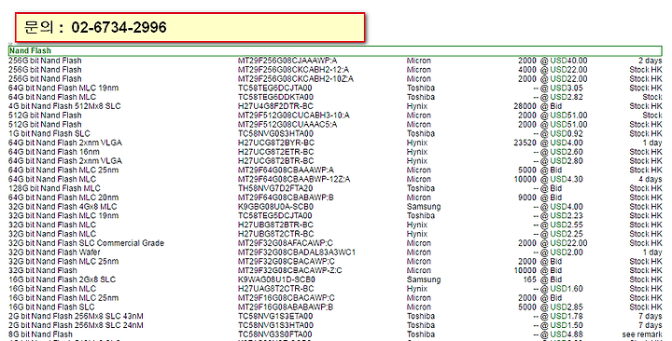This screenshot has width=672, height=341.
Task: Select part number MT29F64G08CBABAWP:B
Action: tap(286, 198)
